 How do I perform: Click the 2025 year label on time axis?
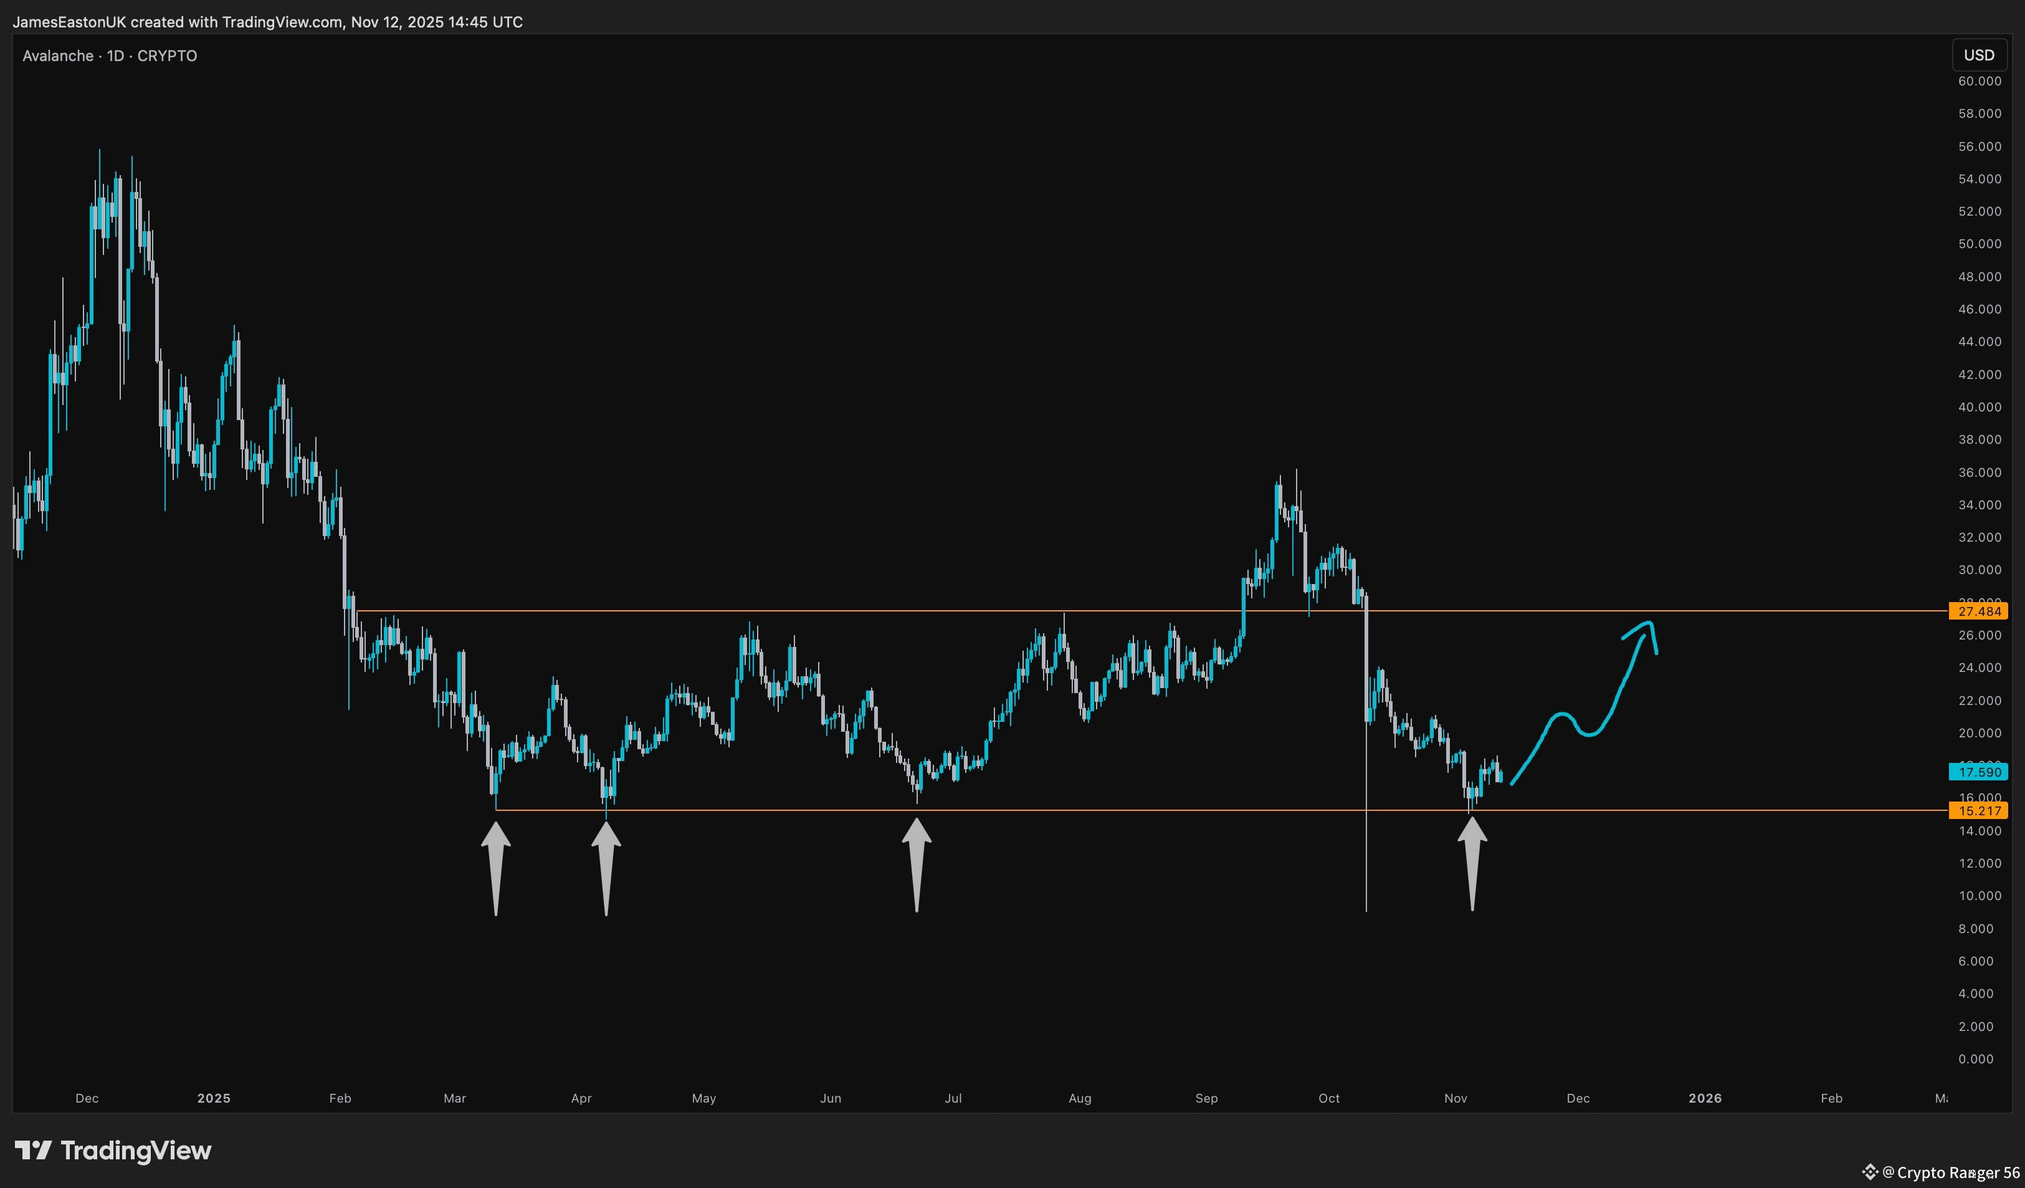click(214, 1098)
